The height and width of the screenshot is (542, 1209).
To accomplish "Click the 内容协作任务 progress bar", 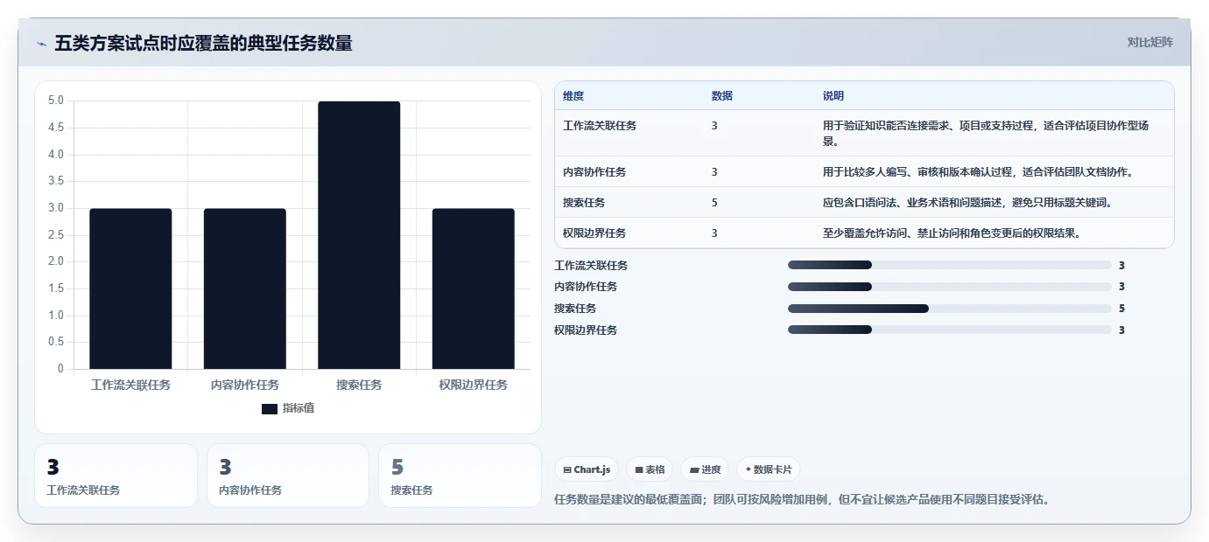I will 950,287.
